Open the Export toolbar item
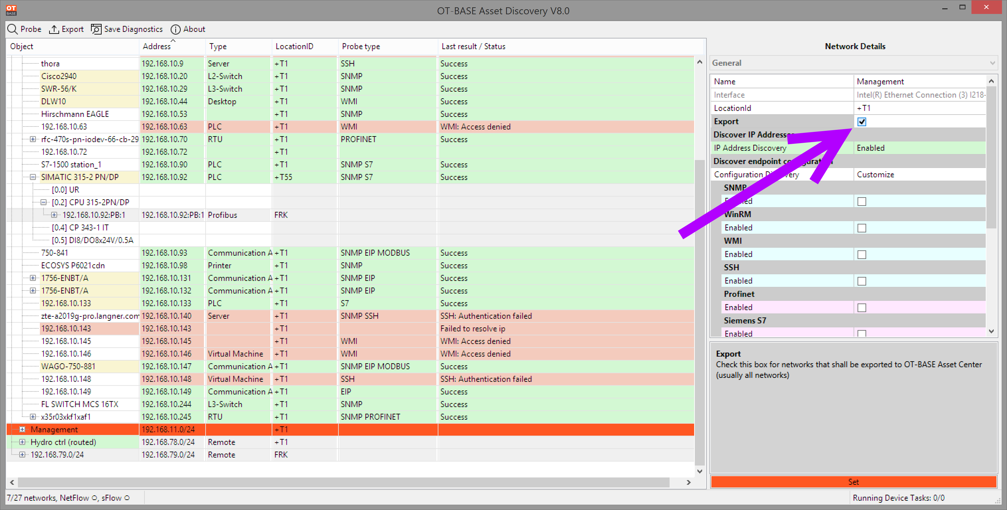The image size is (1007, 510). point(66,29)
